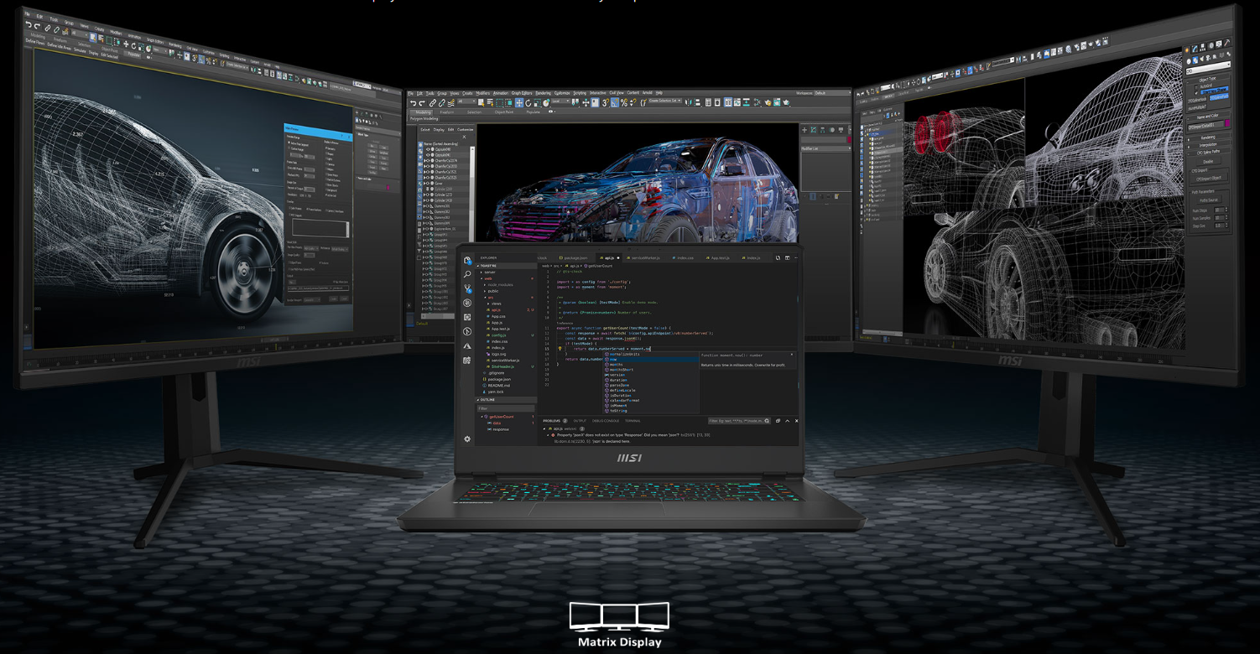Toggle Start New Shape checkbox, right monitor
The height and width of the screenshot is (654, 1260).
(1196, 92)
